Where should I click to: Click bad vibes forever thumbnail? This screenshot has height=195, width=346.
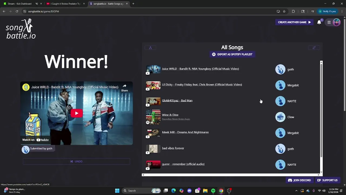tap(153, 149)
